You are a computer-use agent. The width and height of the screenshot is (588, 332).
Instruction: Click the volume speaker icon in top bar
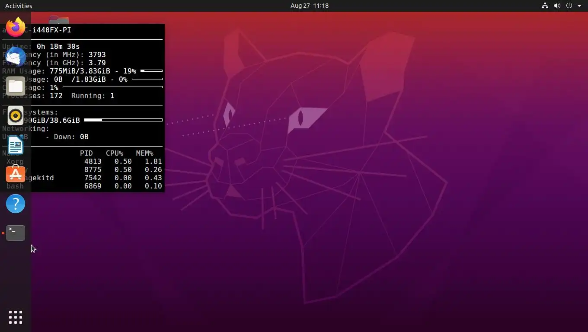pyautogui.click(x=557, y=6)
